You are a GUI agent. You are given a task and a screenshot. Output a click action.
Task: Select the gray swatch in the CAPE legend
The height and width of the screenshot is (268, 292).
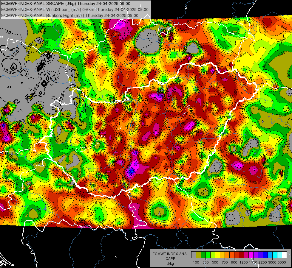[194, 255]
